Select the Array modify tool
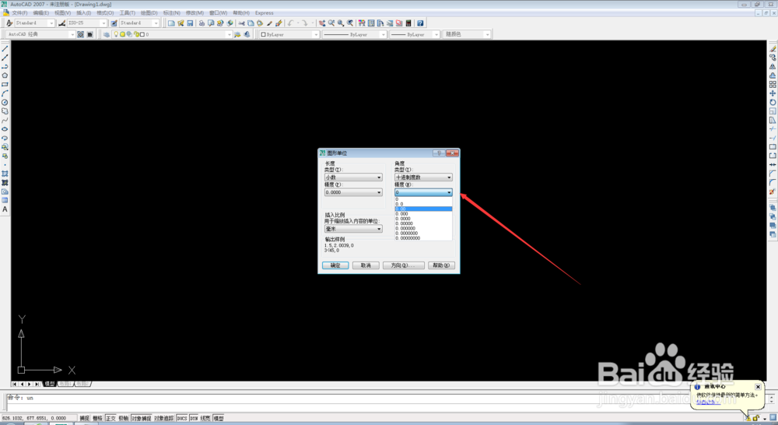Viewport: 778px width, 425px height. (773, 84)
